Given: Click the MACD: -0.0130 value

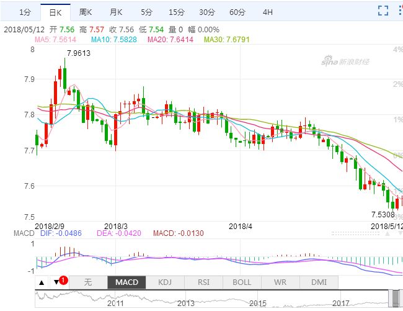Looking at the screenshot, I should [179, 233].
